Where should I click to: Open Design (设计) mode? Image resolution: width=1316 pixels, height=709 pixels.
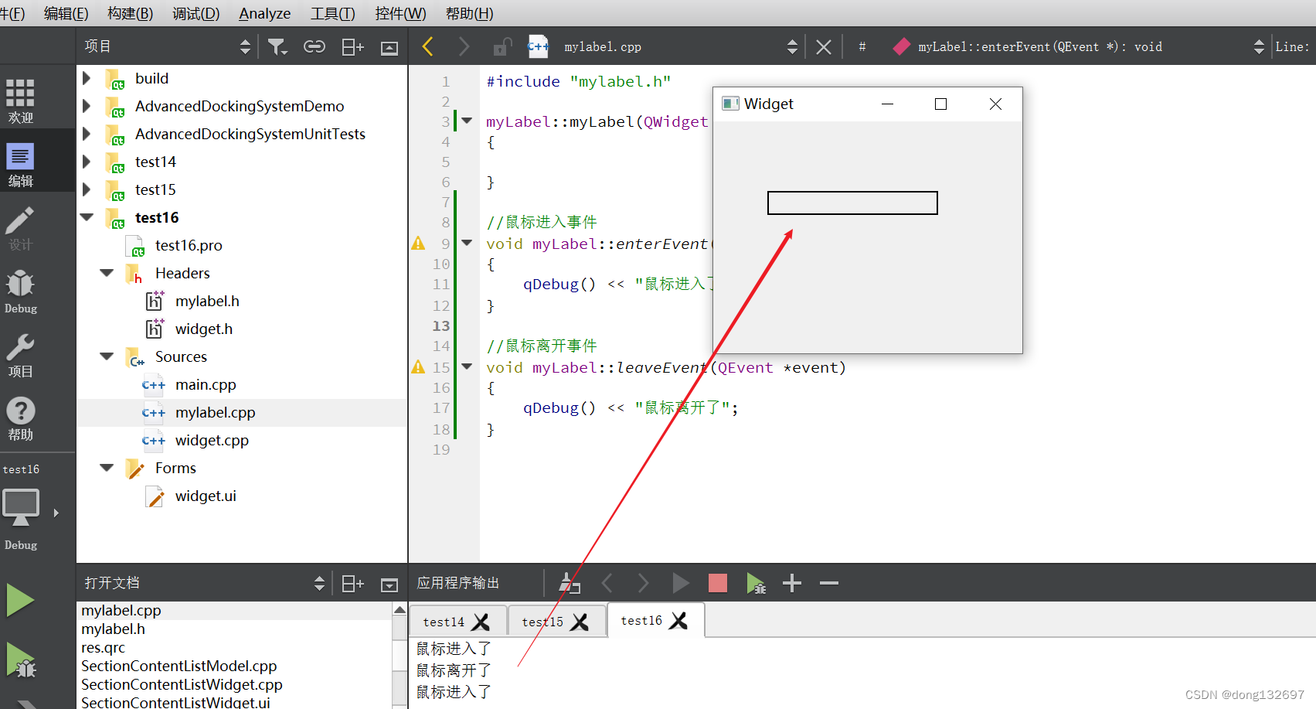click(21, 228)
